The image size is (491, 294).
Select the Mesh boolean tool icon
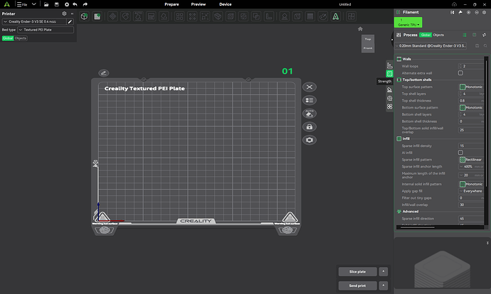click(x=256, y=16)
